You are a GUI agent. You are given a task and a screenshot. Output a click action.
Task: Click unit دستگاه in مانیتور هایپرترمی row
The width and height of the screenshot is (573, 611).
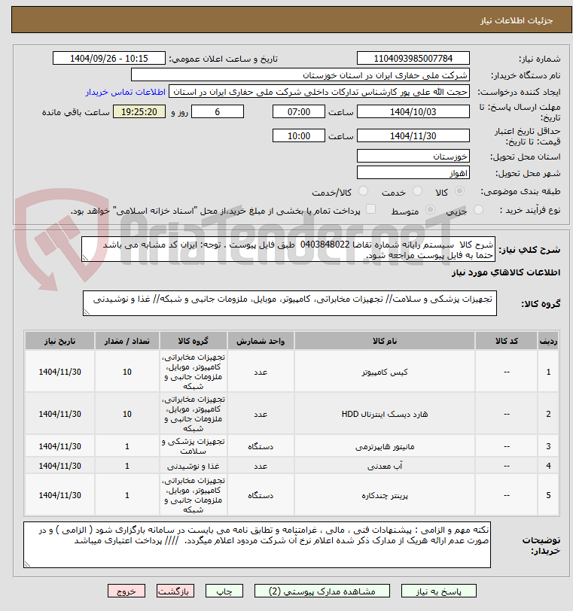[x=261, y=446]
